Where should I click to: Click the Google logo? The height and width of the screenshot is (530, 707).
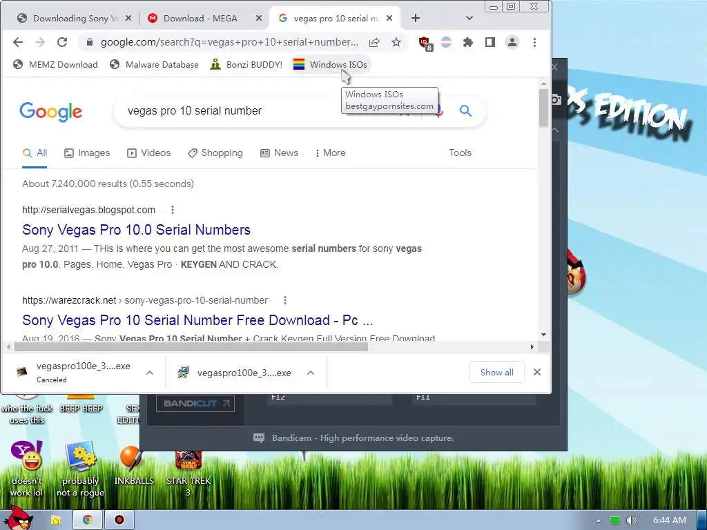[x=51, y=112]
